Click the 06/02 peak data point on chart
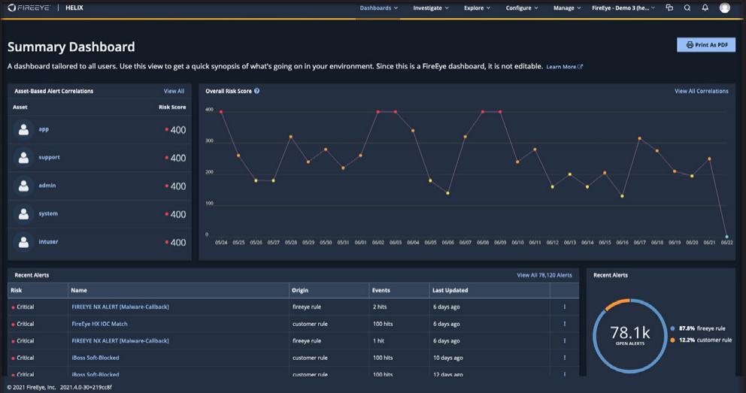Viewport: 746px width, 393px height. pyautogui.click(x=378, y=112)
